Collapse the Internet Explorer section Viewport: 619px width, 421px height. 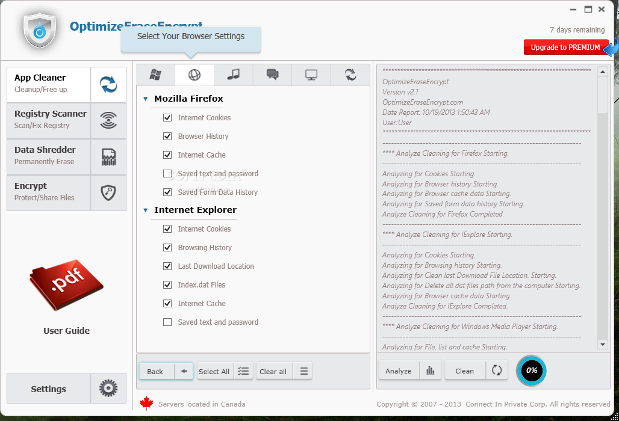point(146,210)
